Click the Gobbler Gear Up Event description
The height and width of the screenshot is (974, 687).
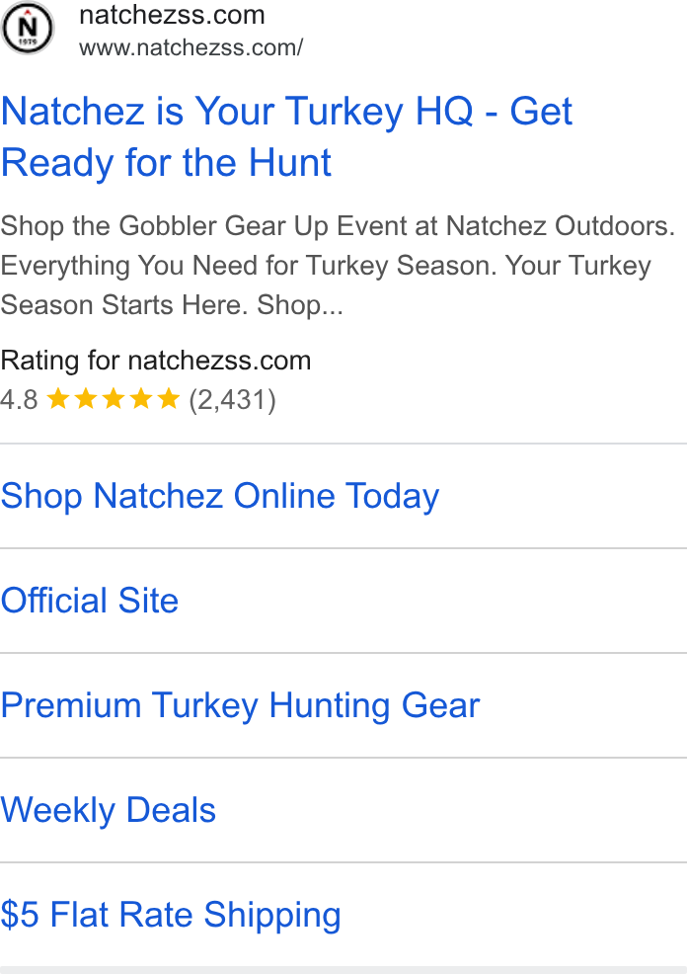[338, 266]
